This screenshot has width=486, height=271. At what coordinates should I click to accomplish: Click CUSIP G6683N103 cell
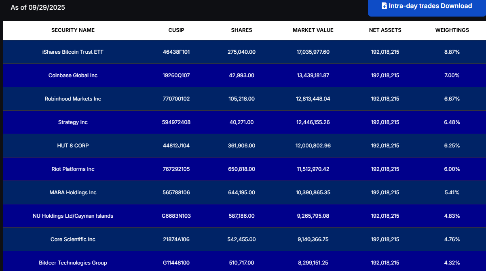coord(176,216)
